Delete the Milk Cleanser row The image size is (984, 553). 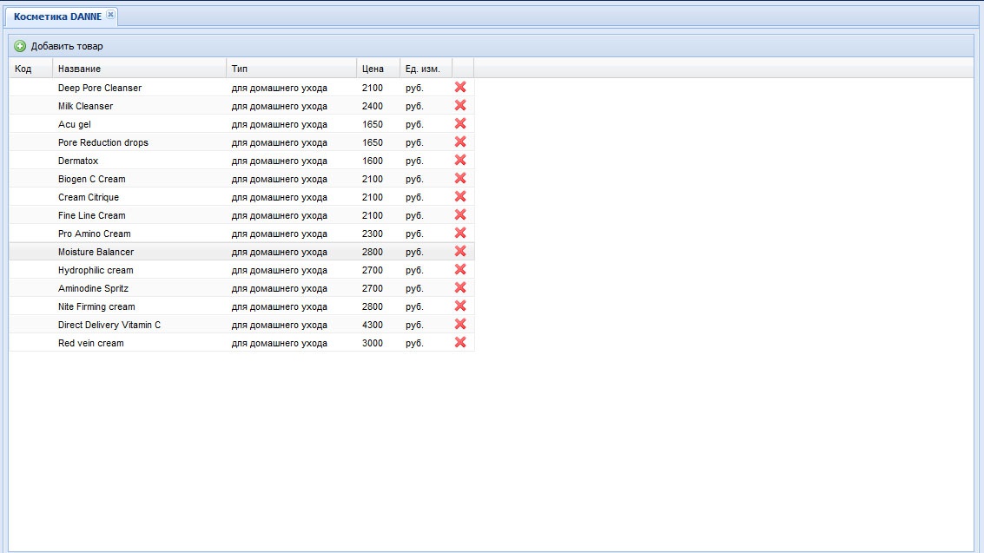(460, 105)
